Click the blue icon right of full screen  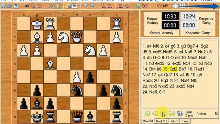182,6
